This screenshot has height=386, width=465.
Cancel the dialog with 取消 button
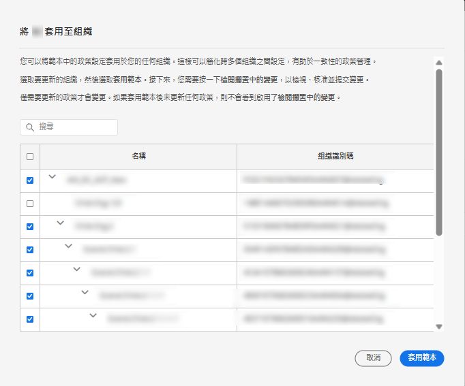373,358
